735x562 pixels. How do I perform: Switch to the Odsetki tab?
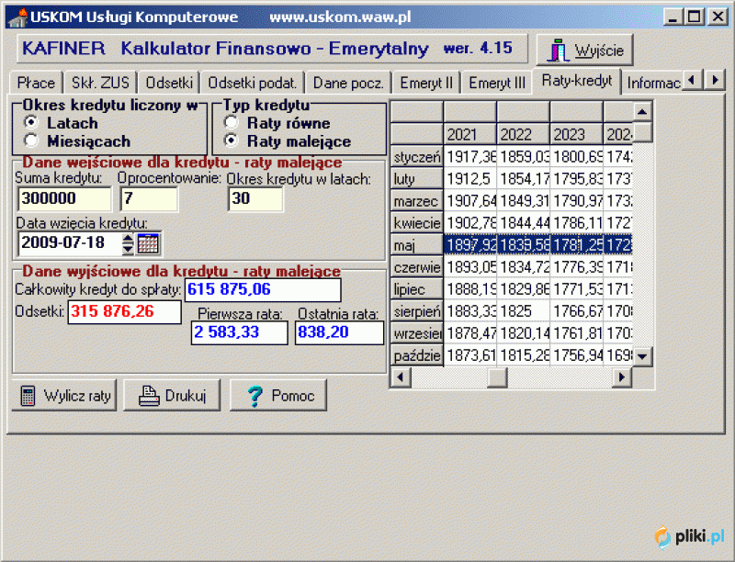tap(169, 83)
